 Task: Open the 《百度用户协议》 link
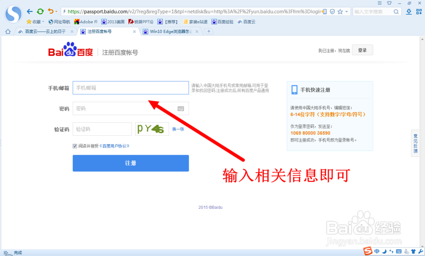(x=114, y=146)
